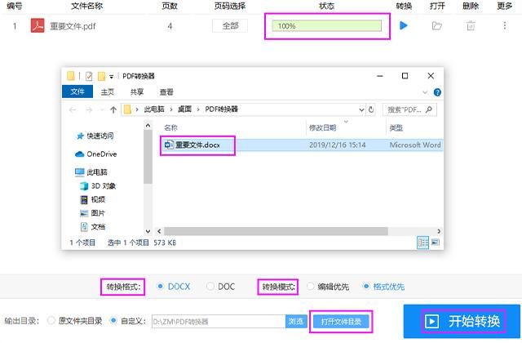Click the right arrow of horizontal scrollbar
The height and width of the screenshot is (343, 522).
(x=439, y=231)
